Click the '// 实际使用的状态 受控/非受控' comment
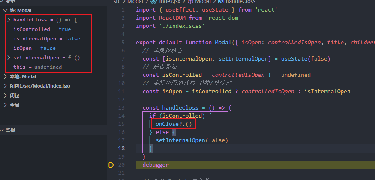The width and height of the screenshot is (375, 180). (187, 83)
